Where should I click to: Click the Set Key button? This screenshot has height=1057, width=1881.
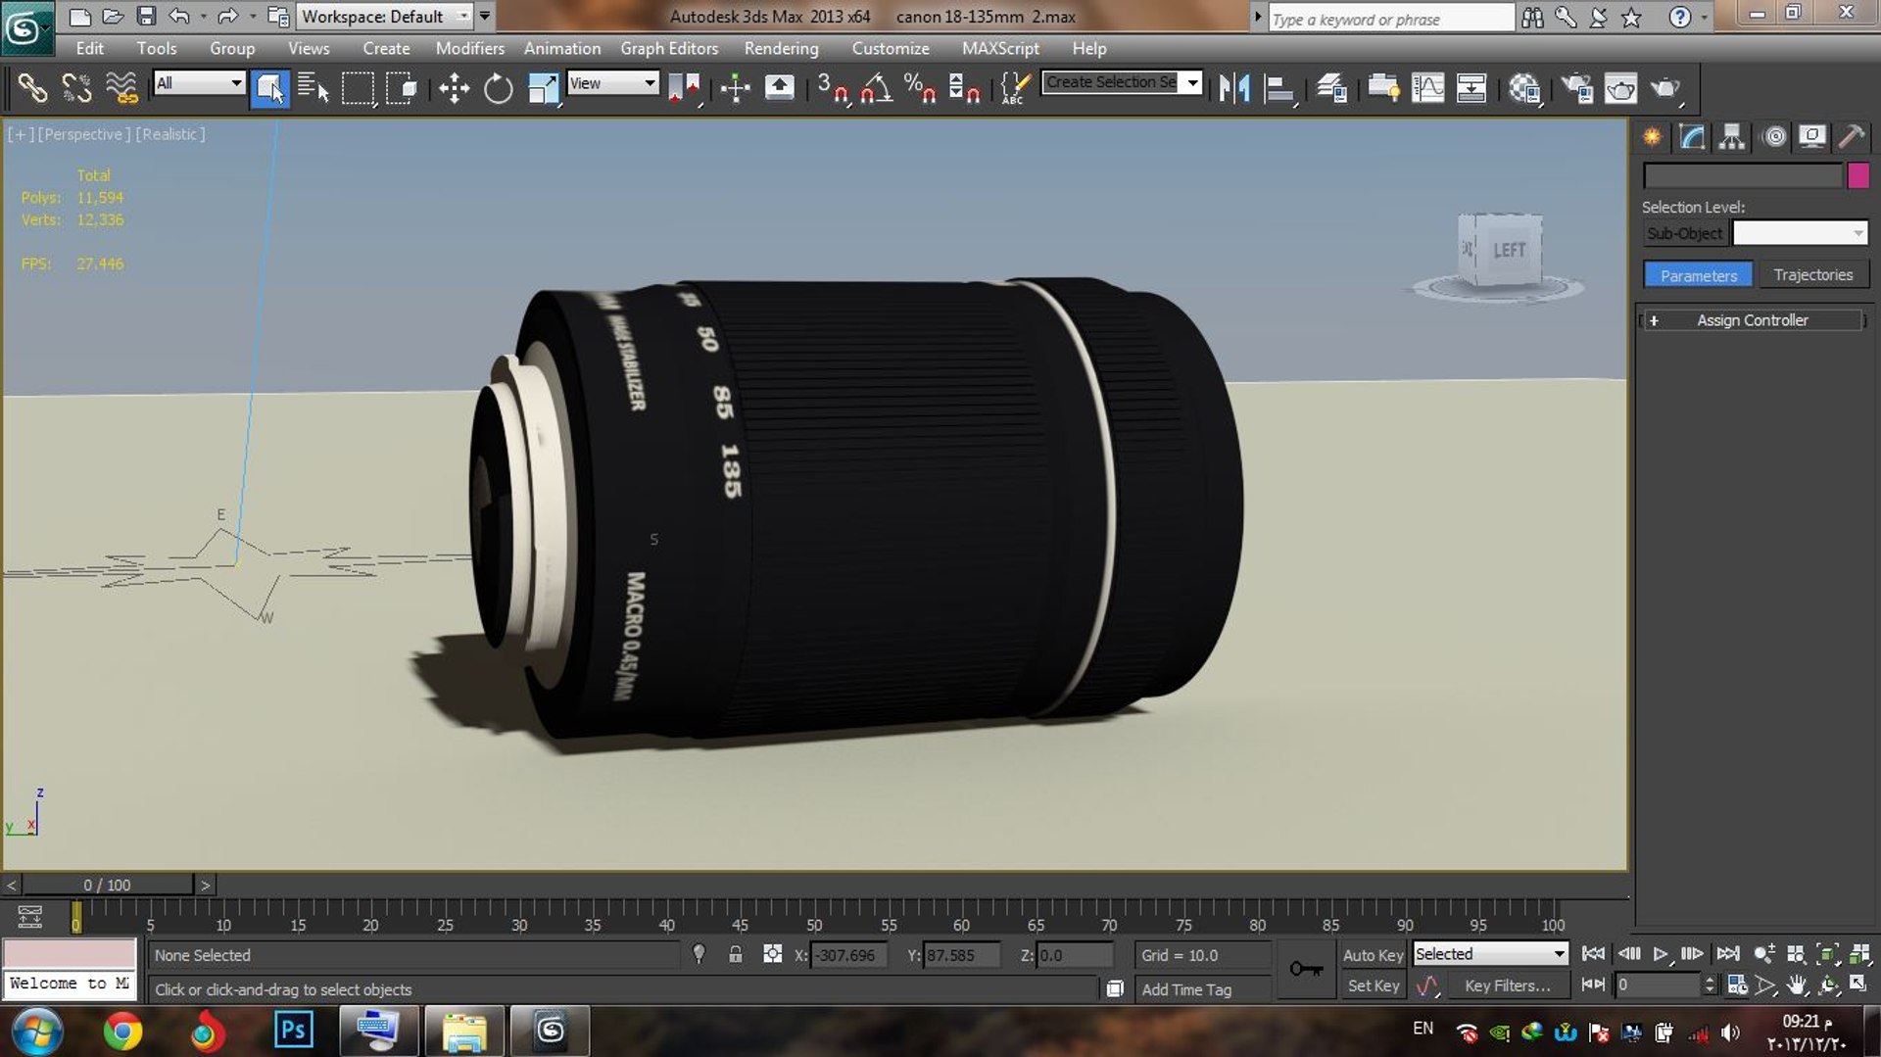(x=1373, y=985)
